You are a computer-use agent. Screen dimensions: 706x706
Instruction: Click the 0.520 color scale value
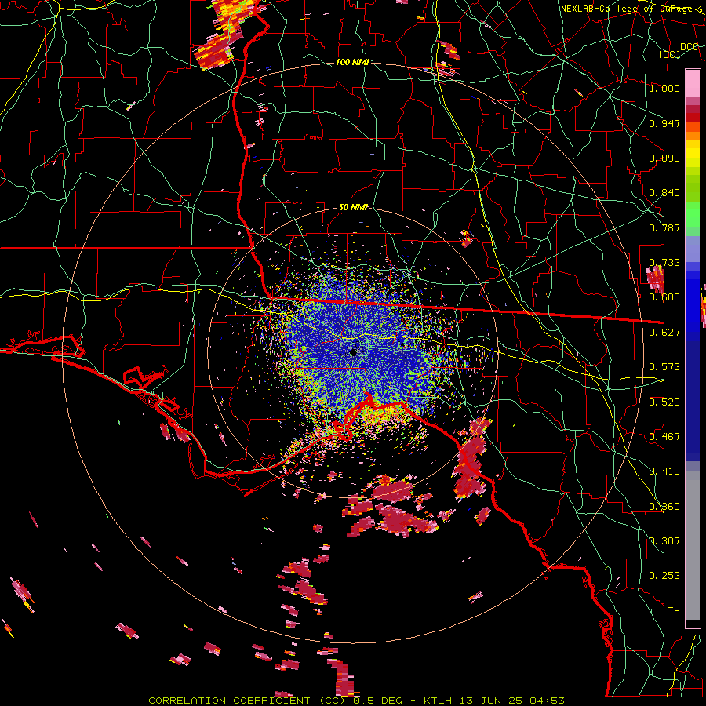pos(664,402)
